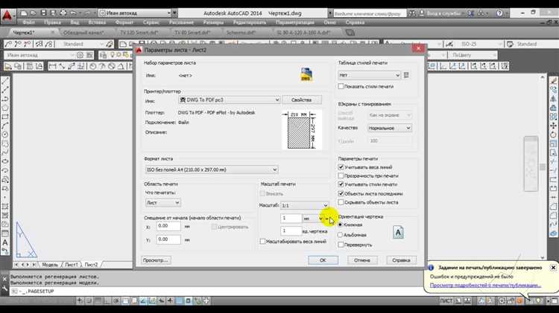559x313 pixels.
Task: Enable Скрывать объекты листа checkbox
Action: (x=341, y=202)
